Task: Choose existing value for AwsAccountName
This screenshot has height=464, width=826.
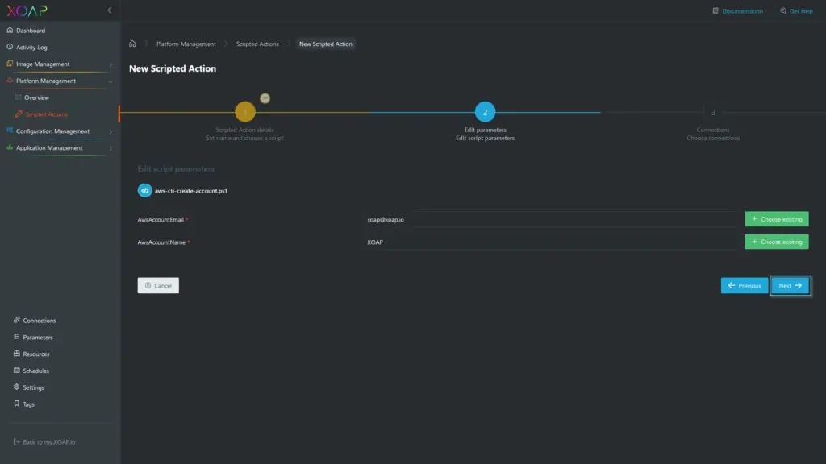Action: pyautogui.click(x=777, y=242)
